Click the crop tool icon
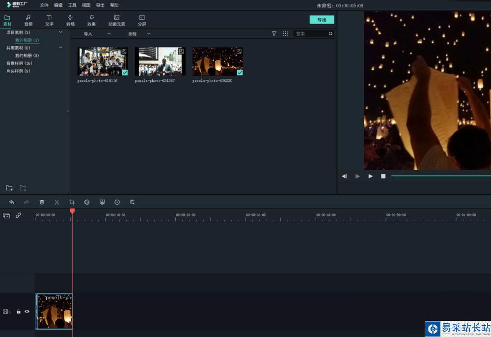The height and width of the screenshot is (337, 491). [72, 202]
